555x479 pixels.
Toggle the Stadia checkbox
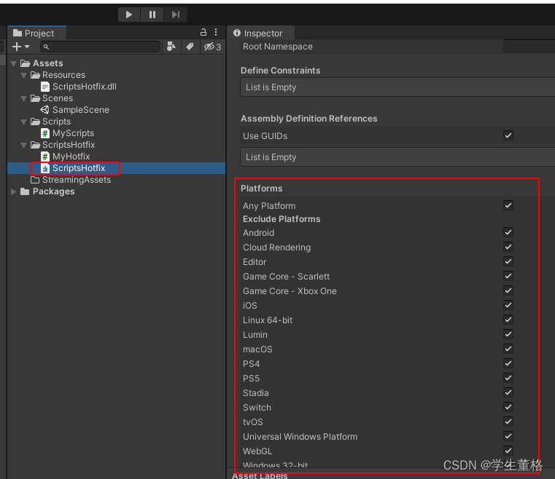(x=508, y=392)
